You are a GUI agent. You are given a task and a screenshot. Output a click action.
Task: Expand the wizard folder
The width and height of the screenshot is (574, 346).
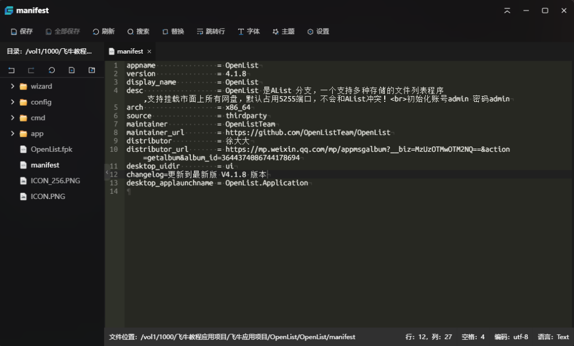[12, 86]
